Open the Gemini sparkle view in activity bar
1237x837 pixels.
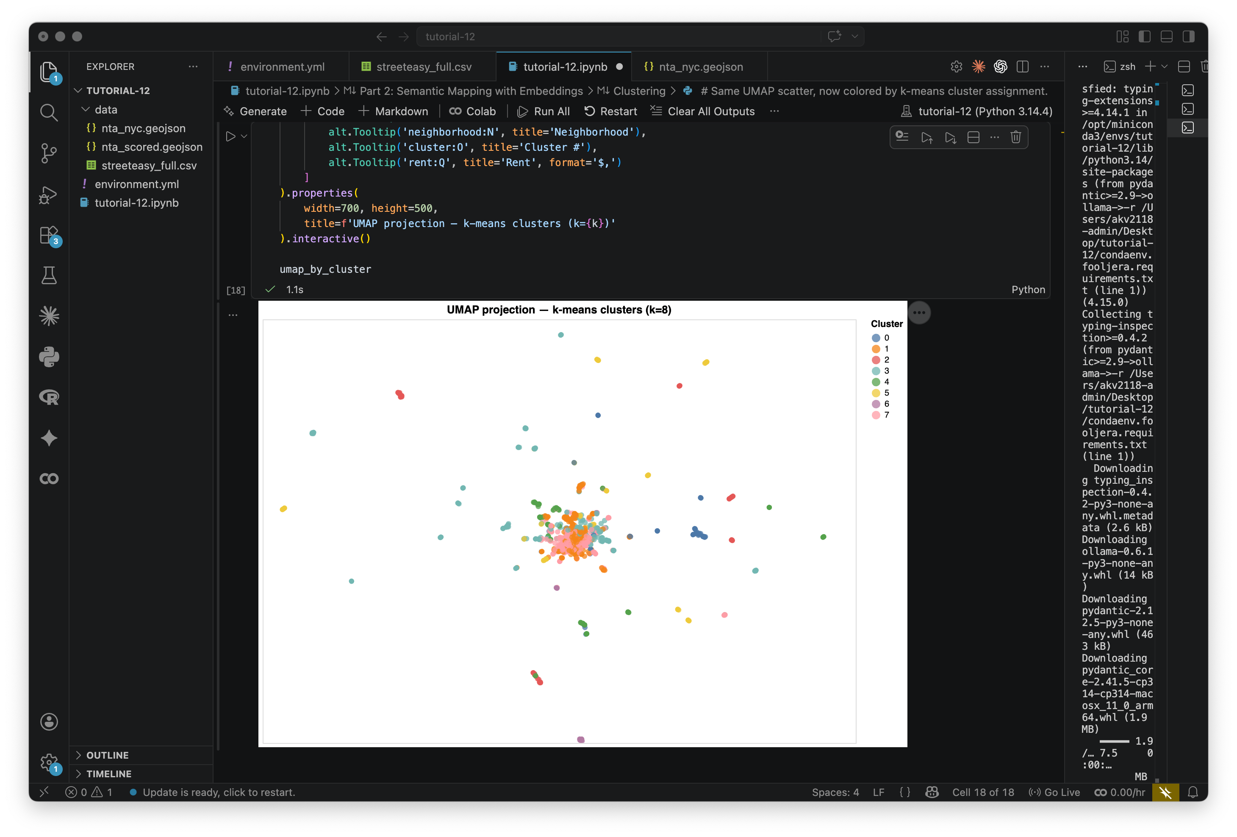coord(49,438)
